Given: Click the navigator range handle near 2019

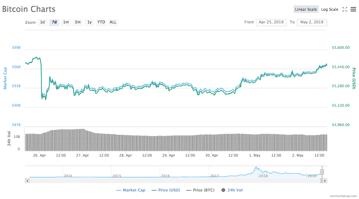Looking at the screenshot, I should coord(322,172).
